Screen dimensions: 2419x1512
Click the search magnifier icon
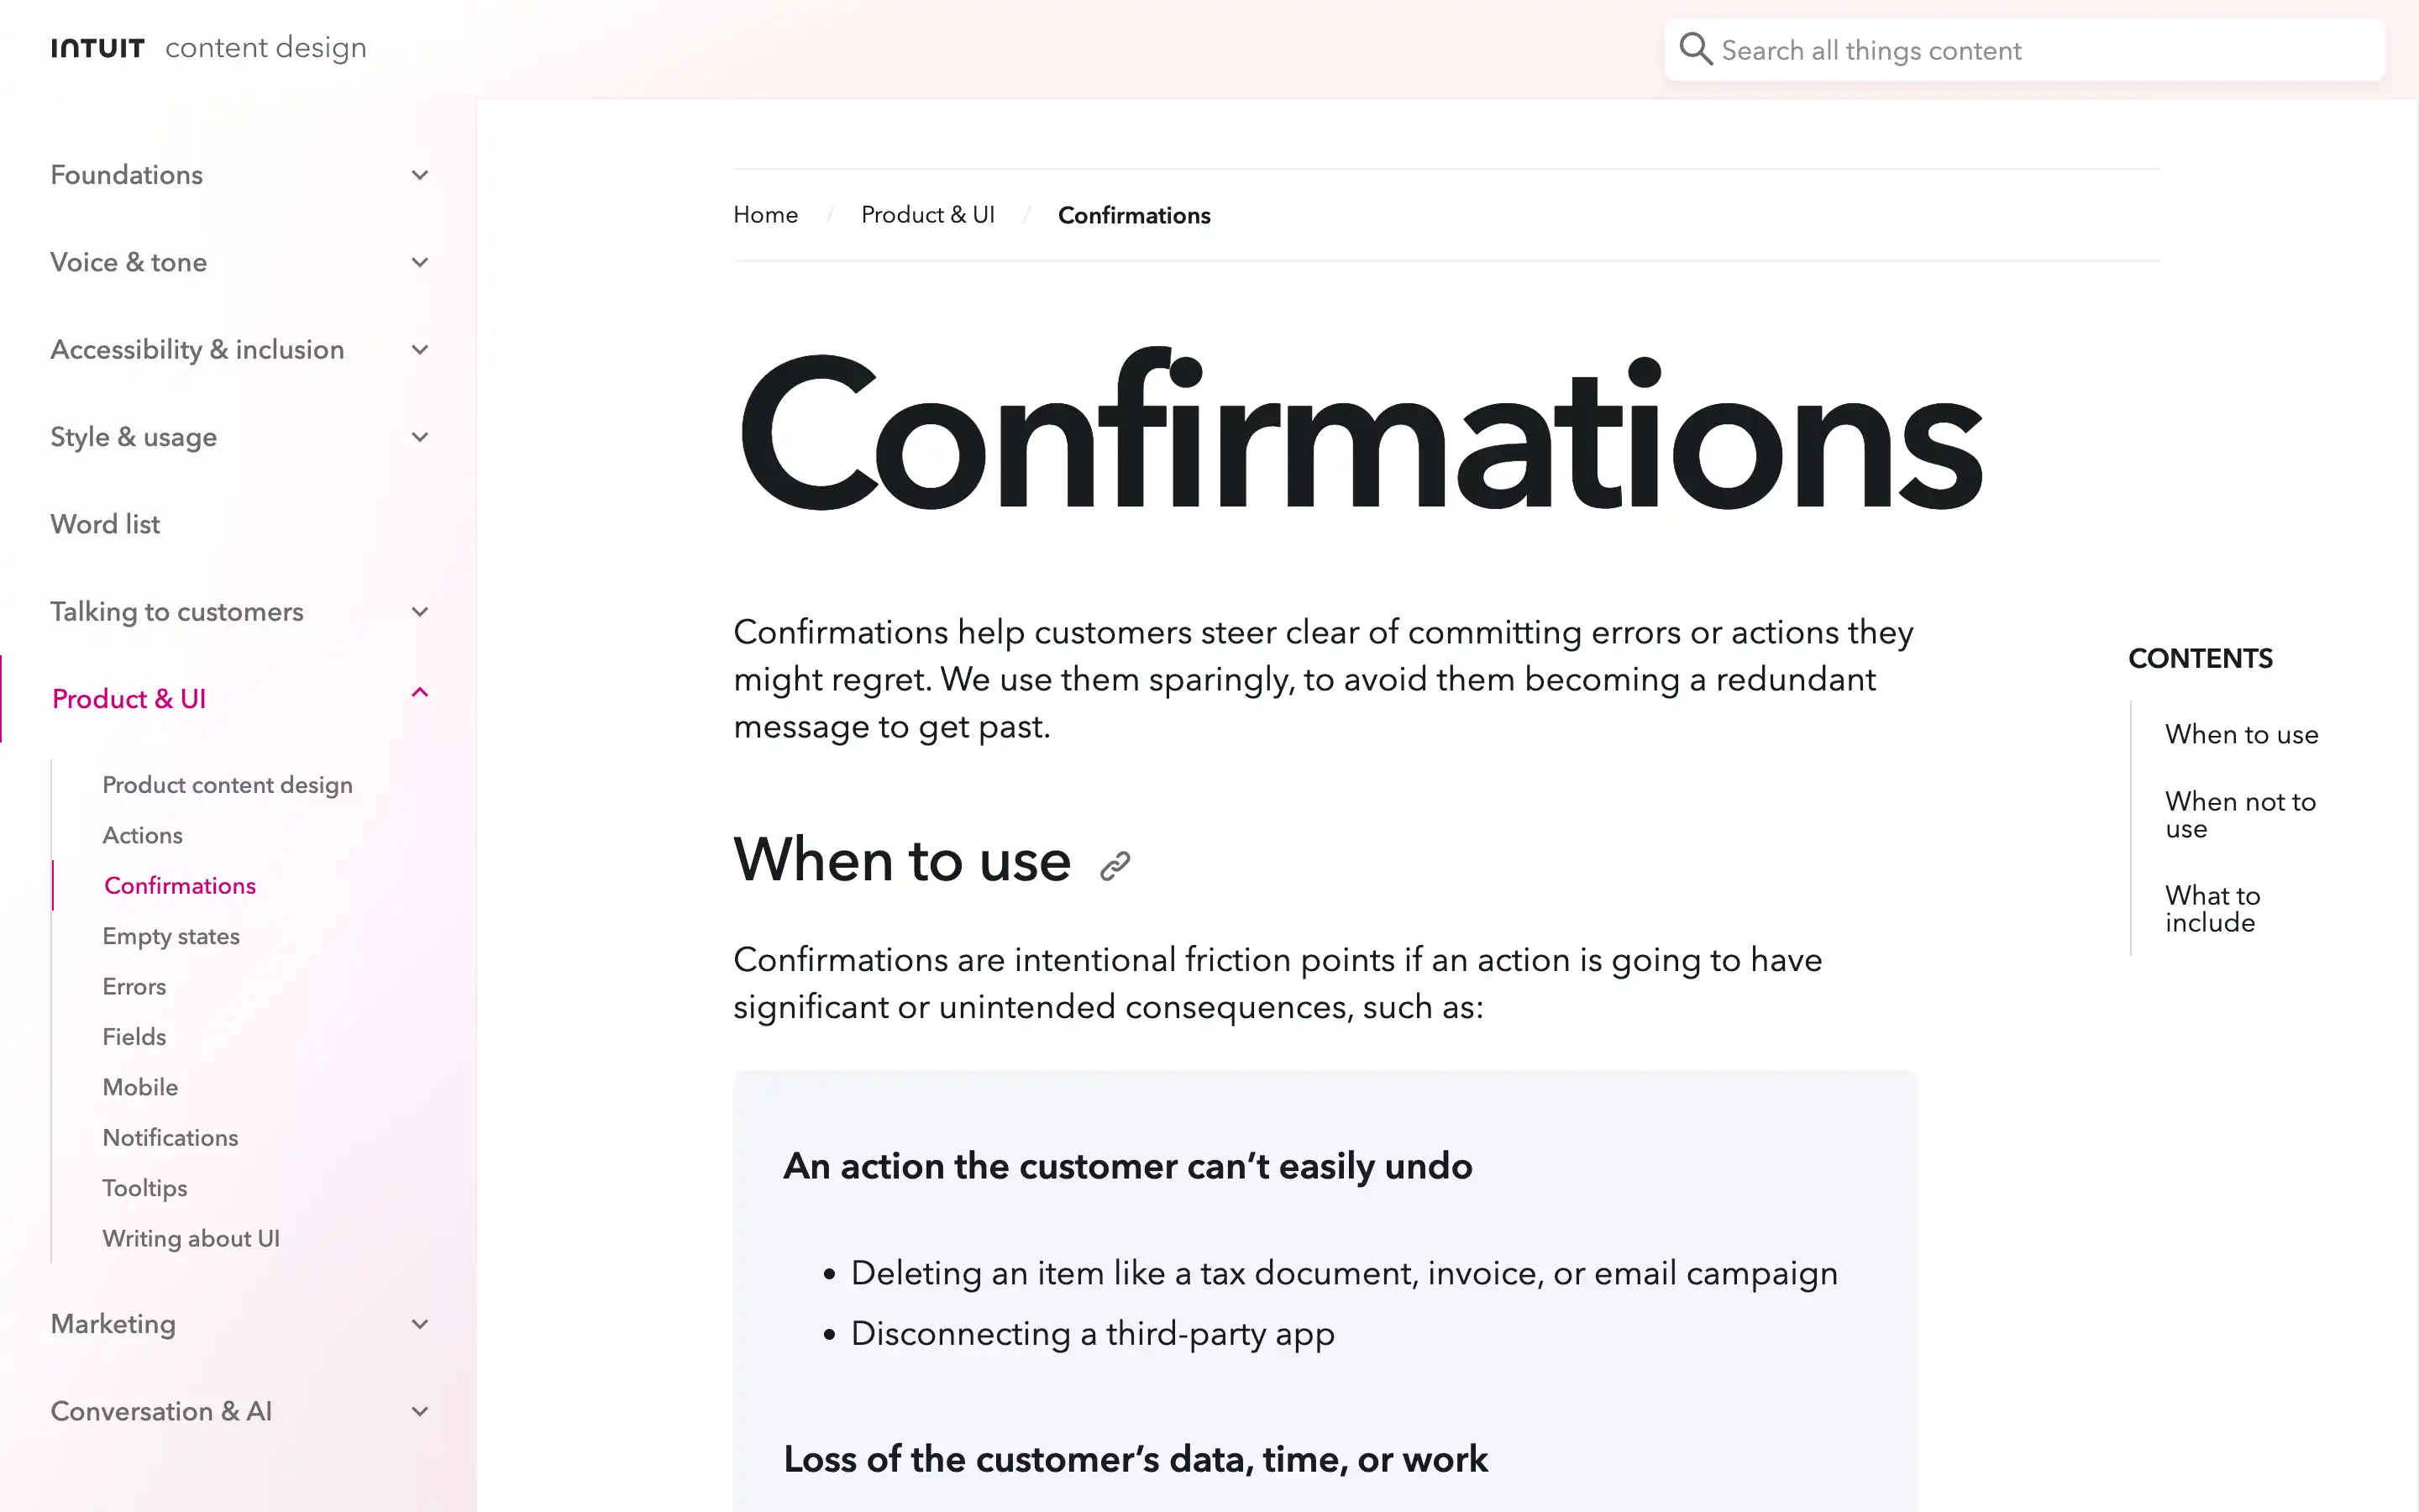point(1695,48)
